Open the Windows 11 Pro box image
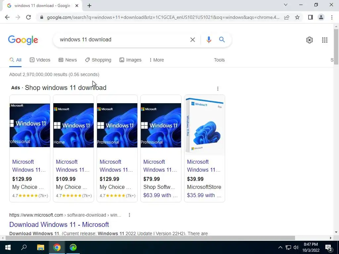This screenshot has height=254, width=339. pyautogui.click(x=205, y=125)
